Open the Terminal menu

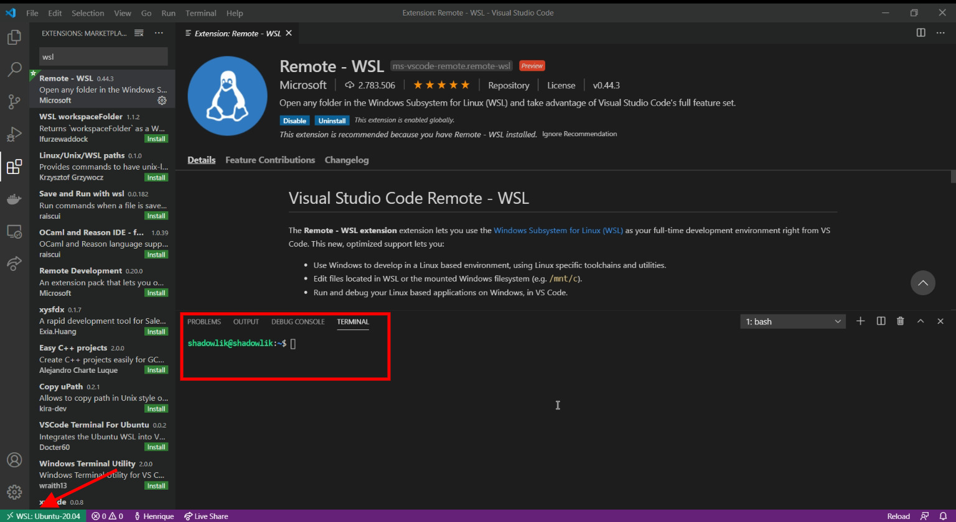201,12
